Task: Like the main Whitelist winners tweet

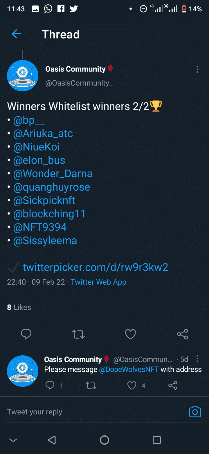Action: click(130, 334)
